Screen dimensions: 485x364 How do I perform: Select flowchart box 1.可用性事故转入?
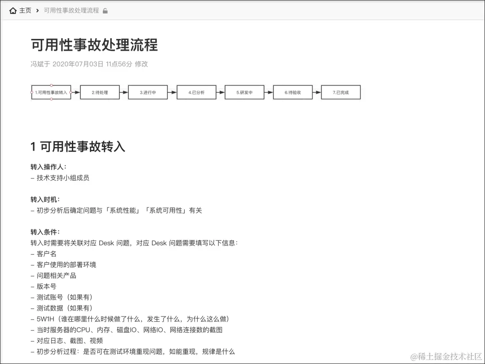tap(51, 92)
